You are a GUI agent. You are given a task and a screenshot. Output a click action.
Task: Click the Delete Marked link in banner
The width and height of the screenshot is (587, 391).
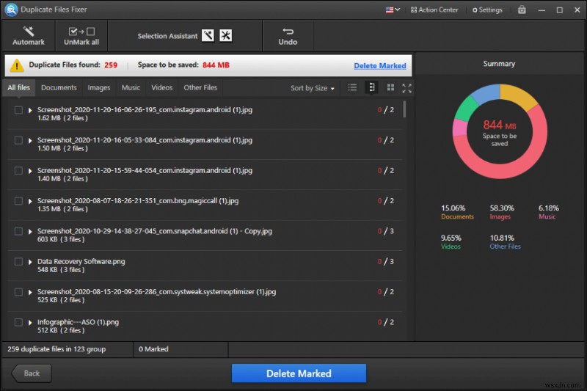pyautogui.click(x=379, y=65)
